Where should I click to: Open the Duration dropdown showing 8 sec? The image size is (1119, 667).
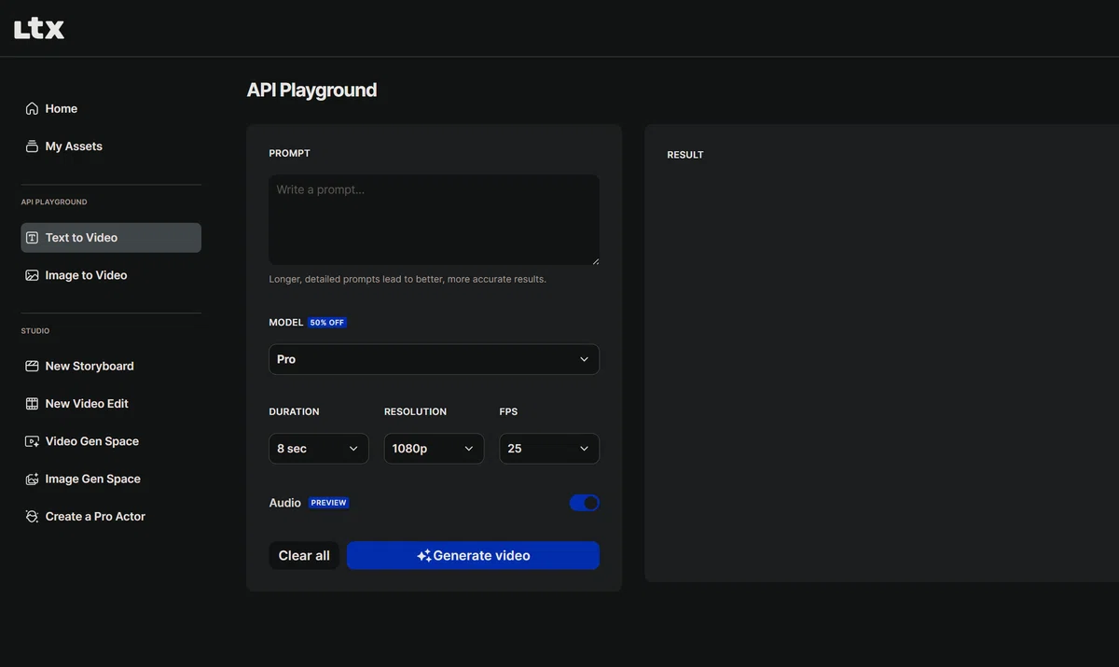318,449
